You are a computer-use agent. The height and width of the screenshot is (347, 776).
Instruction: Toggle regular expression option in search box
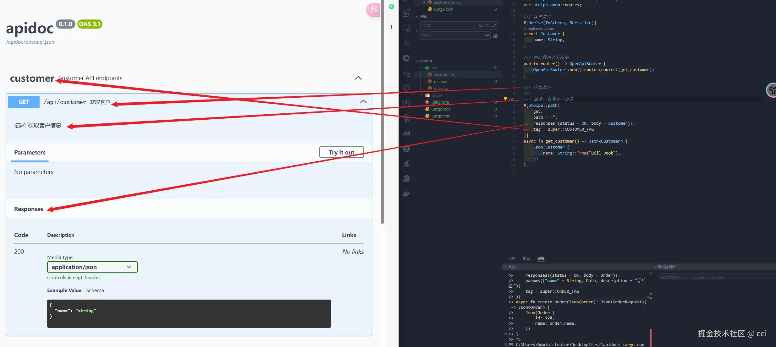(x=494, y=25)
